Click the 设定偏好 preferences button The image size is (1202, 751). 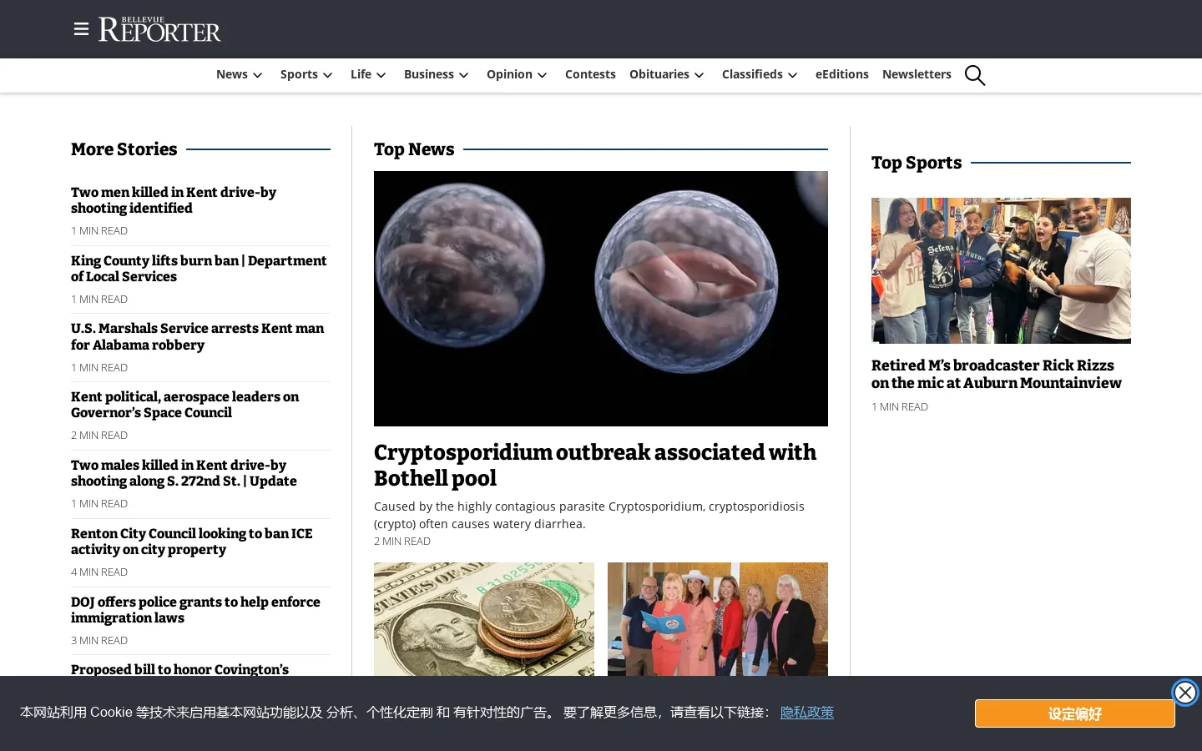(1075, 713)
